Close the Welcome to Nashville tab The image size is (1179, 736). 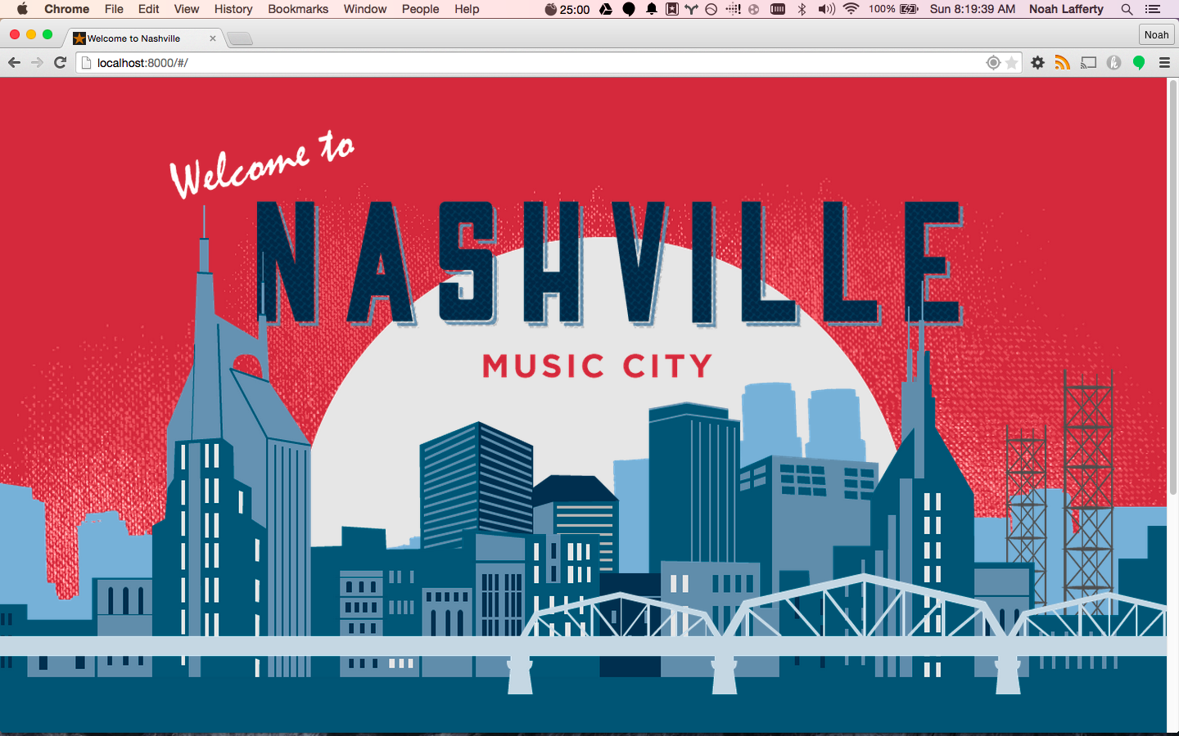[213, 38]
